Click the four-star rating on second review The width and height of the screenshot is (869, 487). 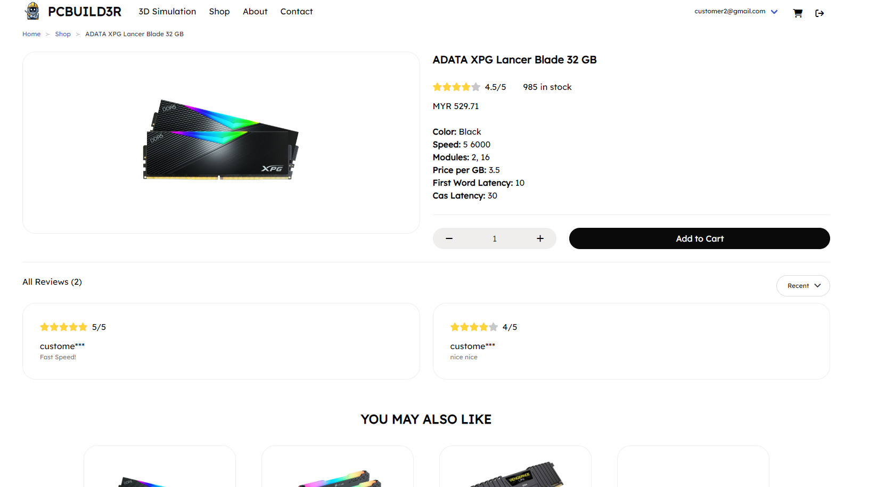coord(474,327)
